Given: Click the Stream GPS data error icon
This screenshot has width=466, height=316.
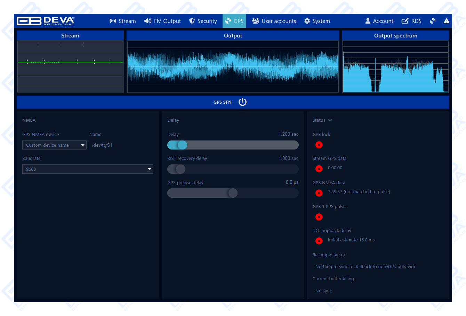Looking at the screenshot, I should pyautogui.click(x=319, y=169).
